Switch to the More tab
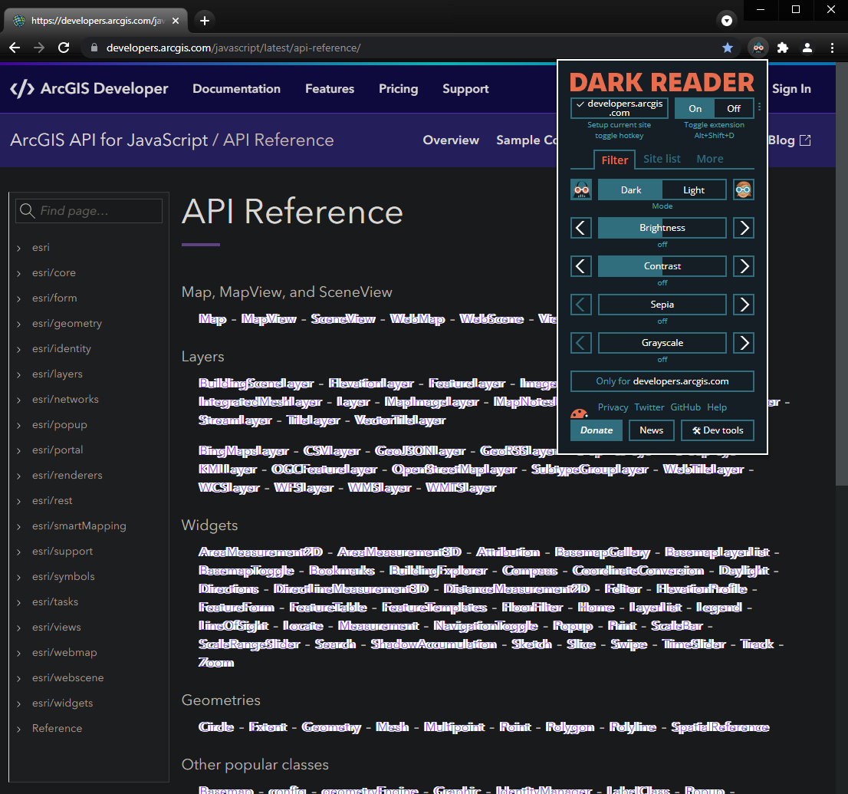Screen dimensions: 848x794 pyautogui.click(x=709, y=159)
